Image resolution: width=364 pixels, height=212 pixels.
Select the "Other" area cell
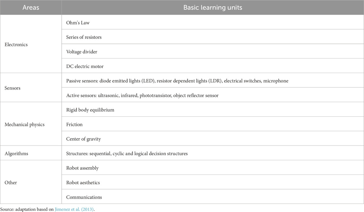click(x=11, y=183)
